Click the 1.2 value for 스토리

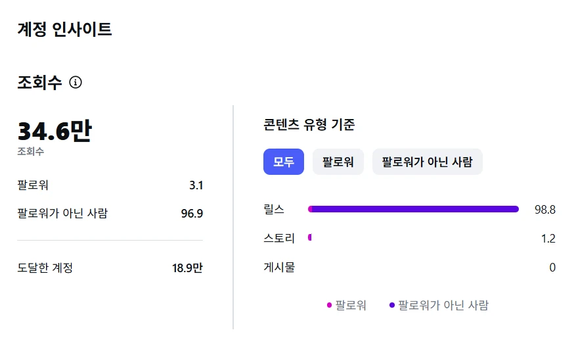click(548, 238)
